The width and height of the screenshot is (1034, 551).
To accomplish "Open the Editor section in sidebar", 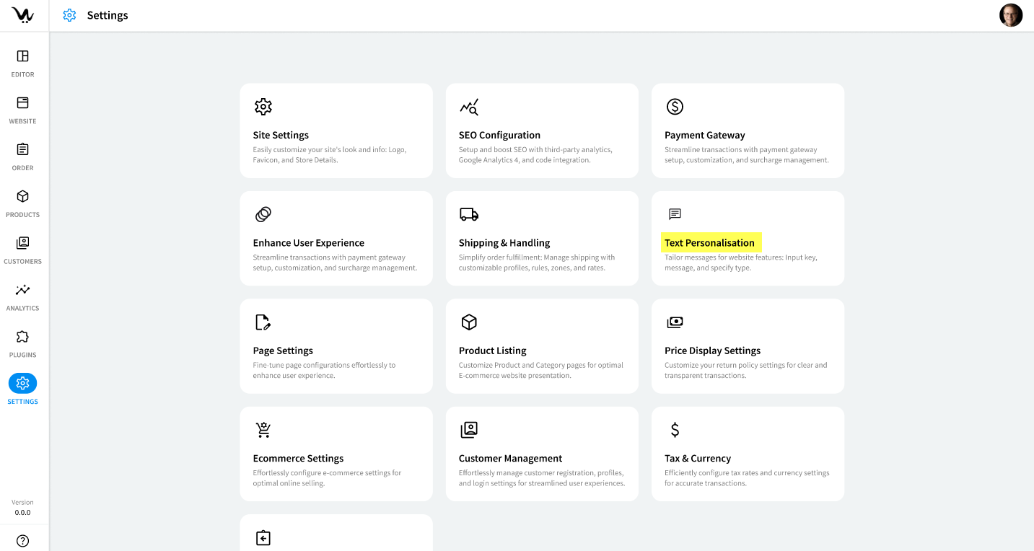I will click(22, 56).
